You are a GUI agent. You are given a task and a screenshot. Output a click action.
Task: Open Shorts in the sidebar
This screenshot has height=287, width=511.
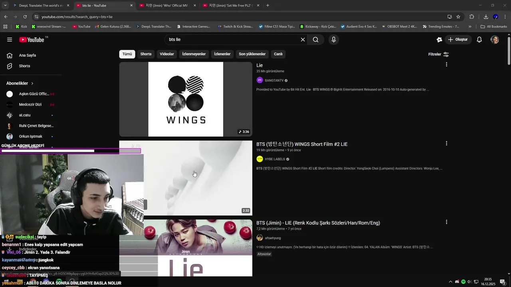[x=24, y=66]
